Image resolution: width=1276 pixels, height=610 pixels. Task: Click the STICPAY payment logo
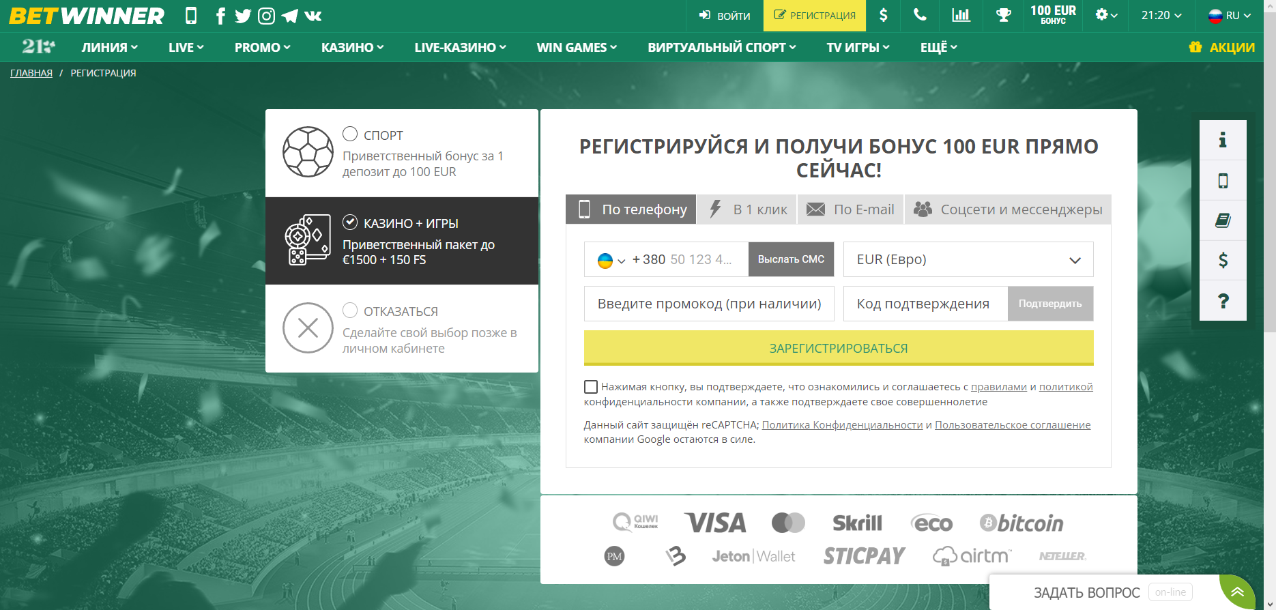(864, 556)
